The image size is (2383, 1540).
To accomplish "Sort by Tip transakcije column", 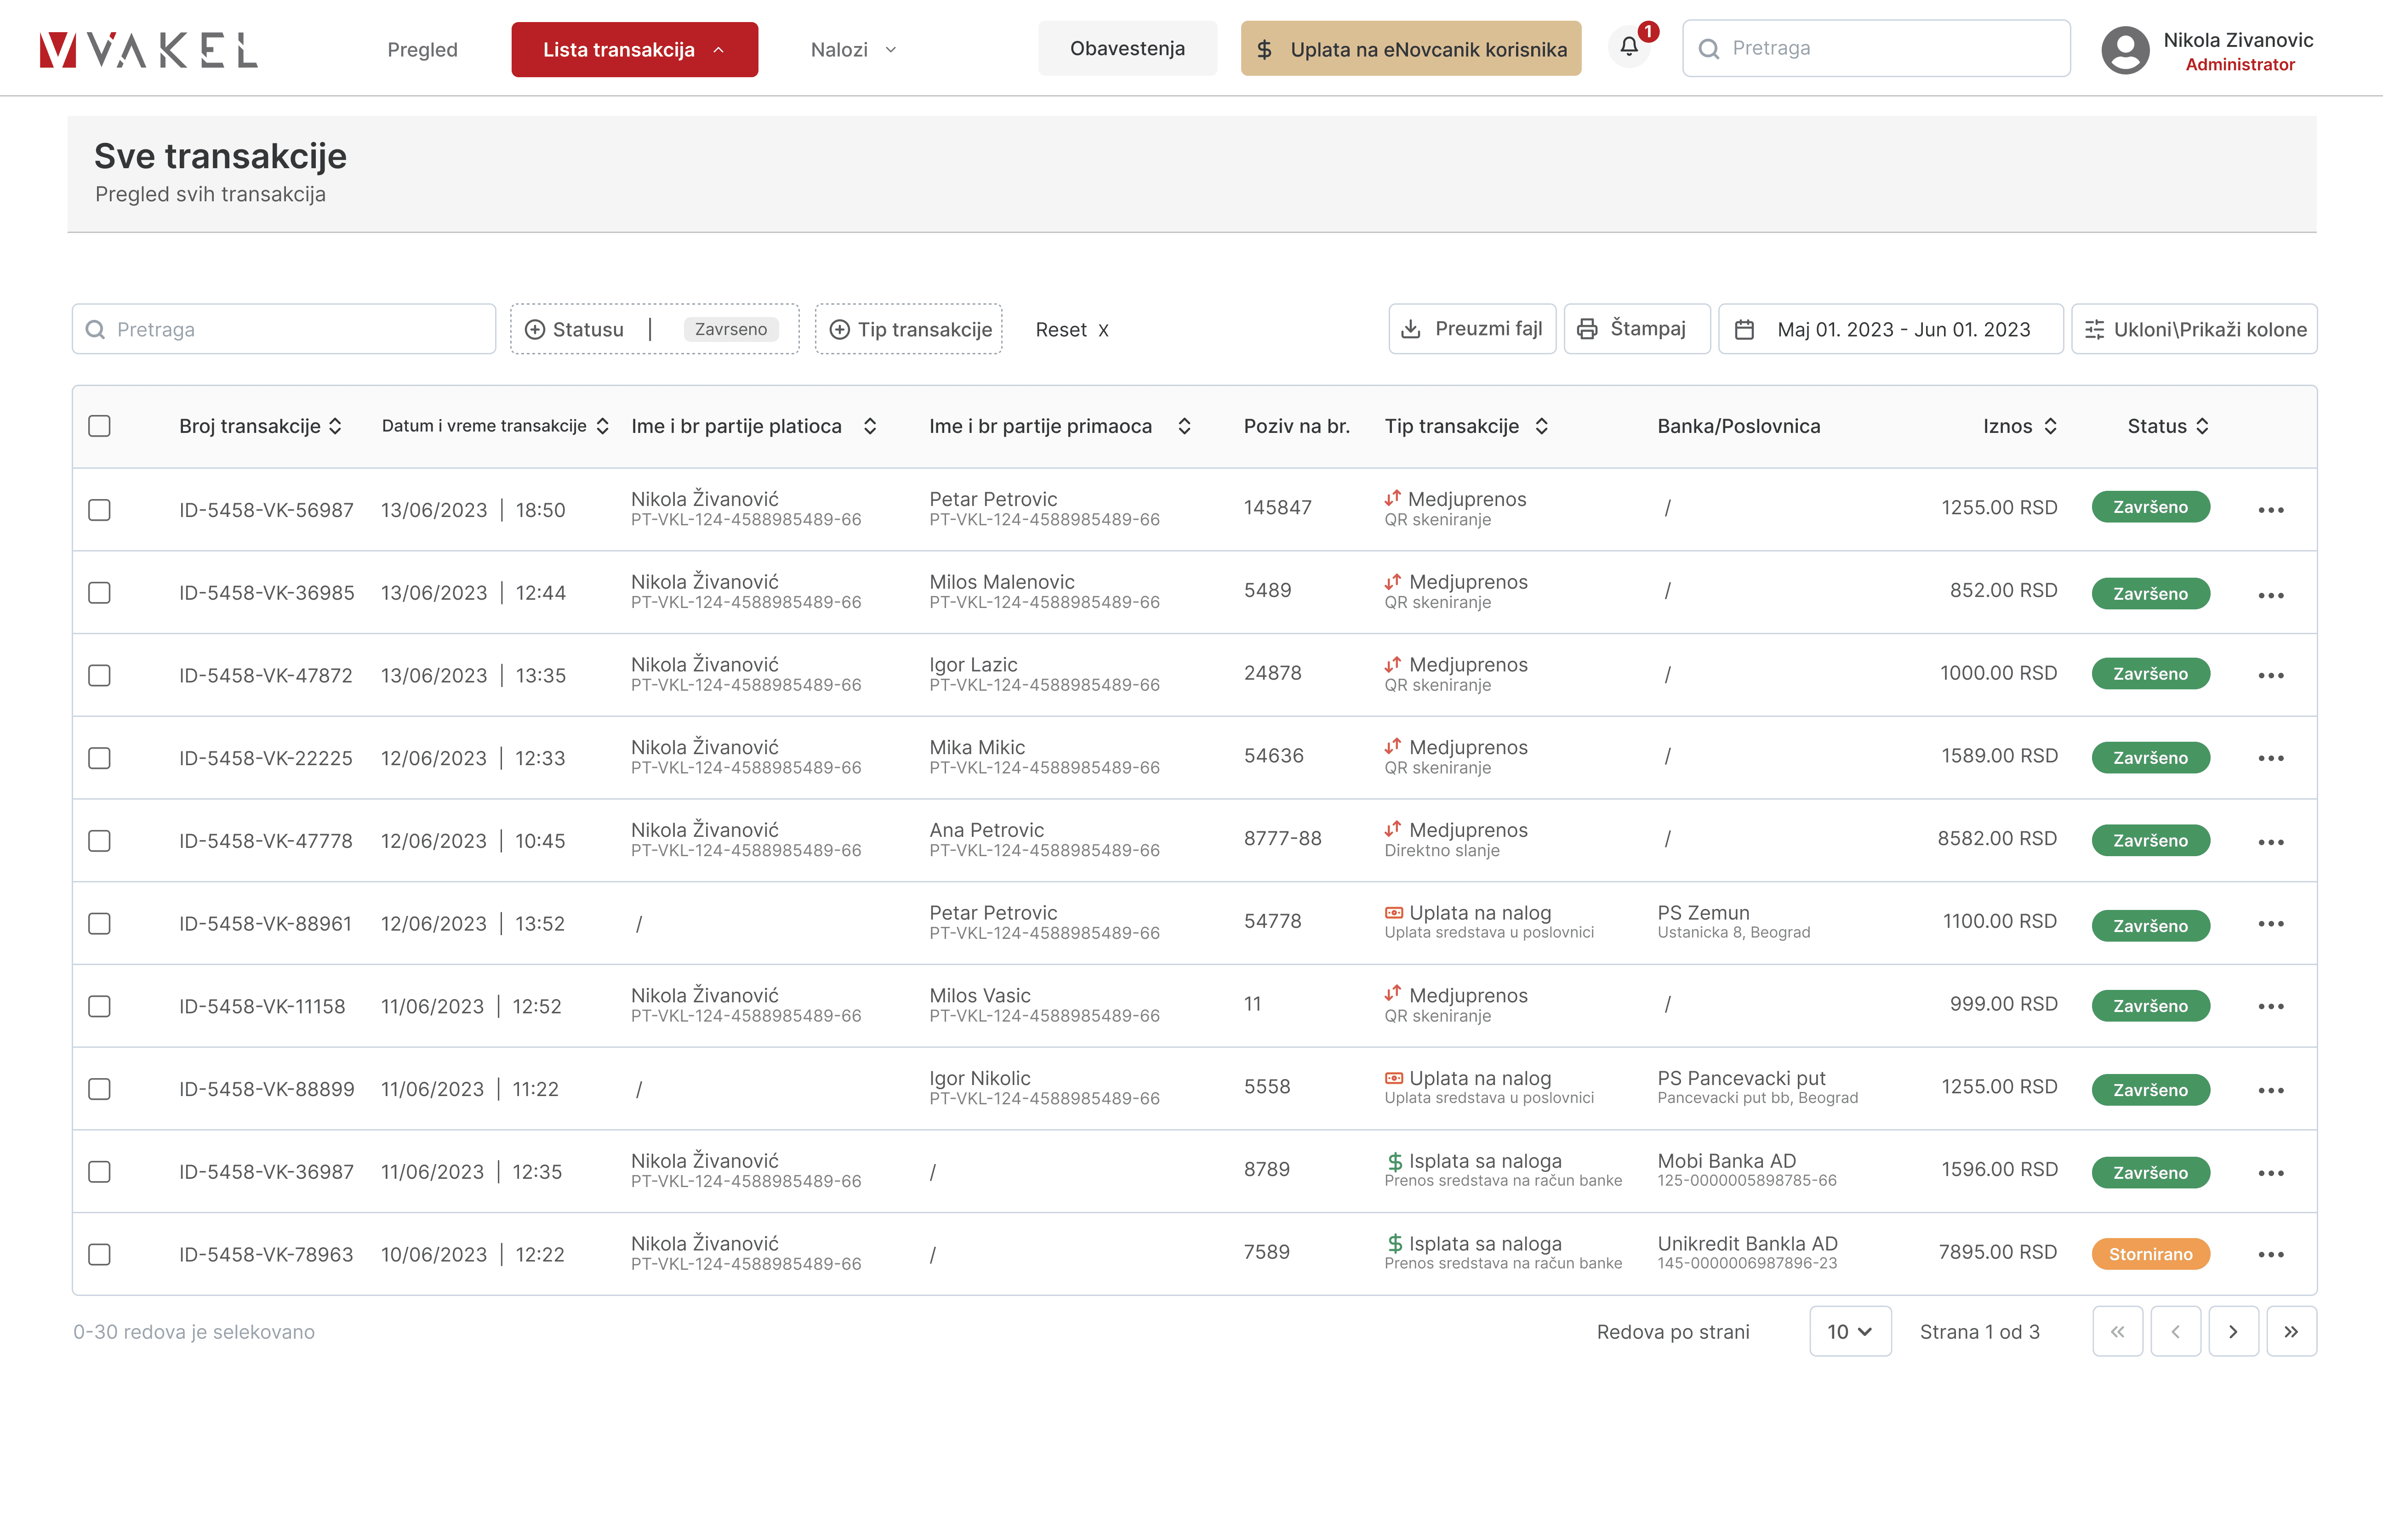I will [1541, 426].
